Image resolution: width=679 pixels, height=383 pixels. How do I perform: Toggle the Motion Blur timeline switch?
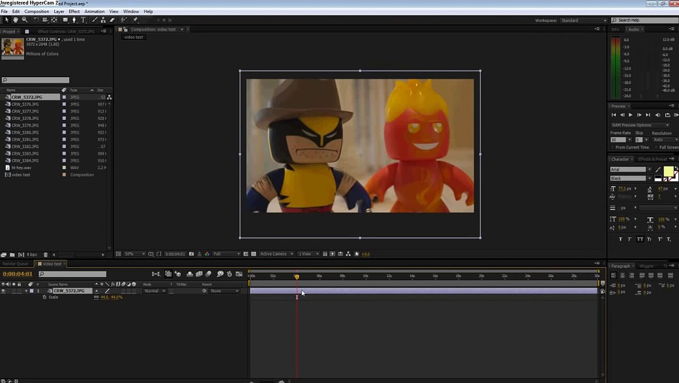pyautogui.click(x=208, y=274)
